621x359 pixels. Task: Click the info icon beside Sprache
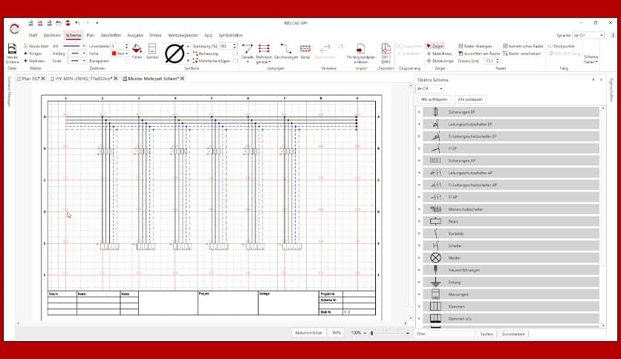pos(613,35)
